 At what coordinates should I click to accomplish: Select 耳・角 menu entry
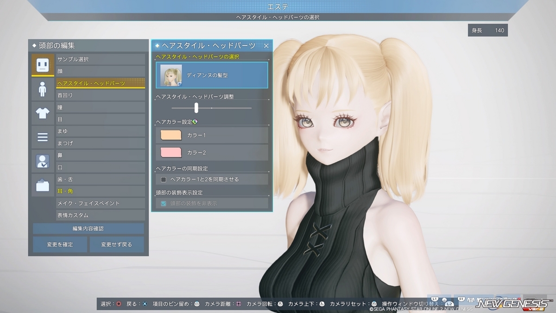tap(101, 191)
